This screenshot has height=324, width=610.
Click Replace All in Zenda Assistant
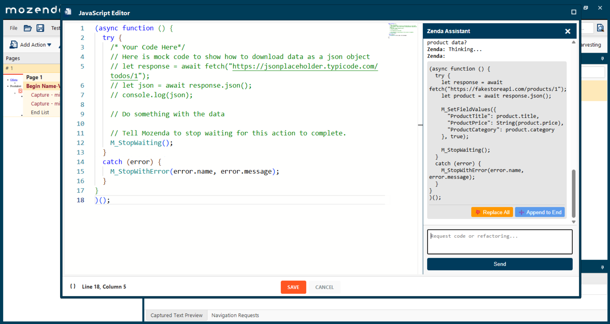tap(492, 212)
